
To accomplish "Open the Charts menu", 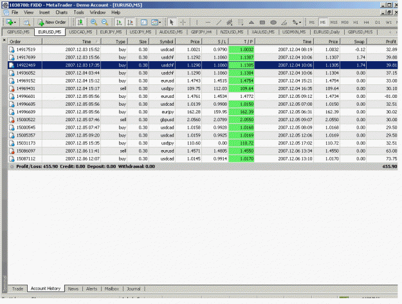I will [x=62, y=12].
